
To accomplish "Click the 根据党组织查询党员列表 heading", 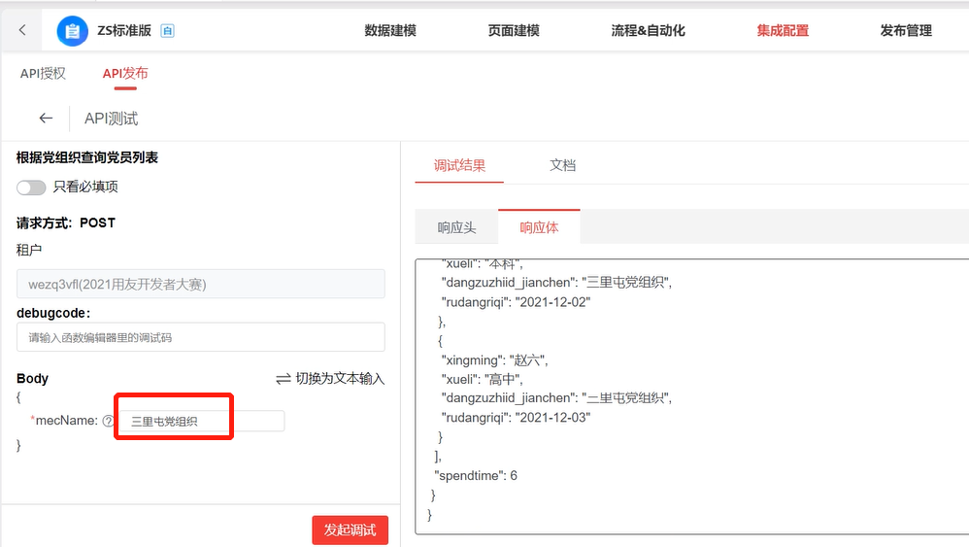I will pyautogui.click(x=87, y=157).
